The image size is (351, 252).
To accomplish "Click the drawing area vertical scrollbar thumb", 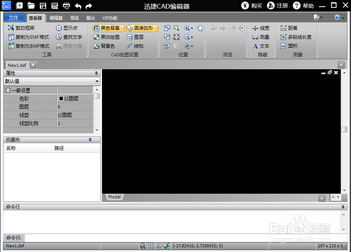I will click(x=344, y=130).
